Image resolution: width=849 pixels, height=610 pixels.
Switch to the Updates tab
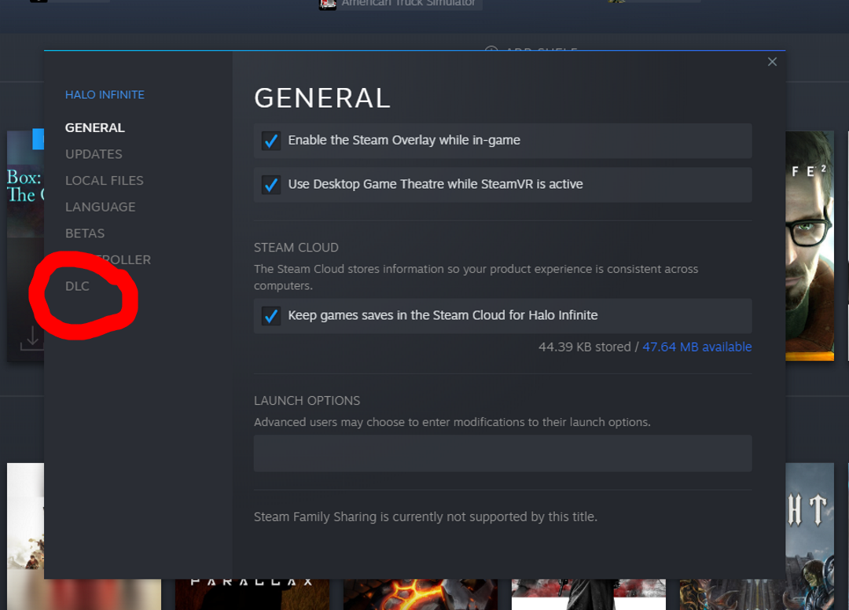(x=94, y=154)
